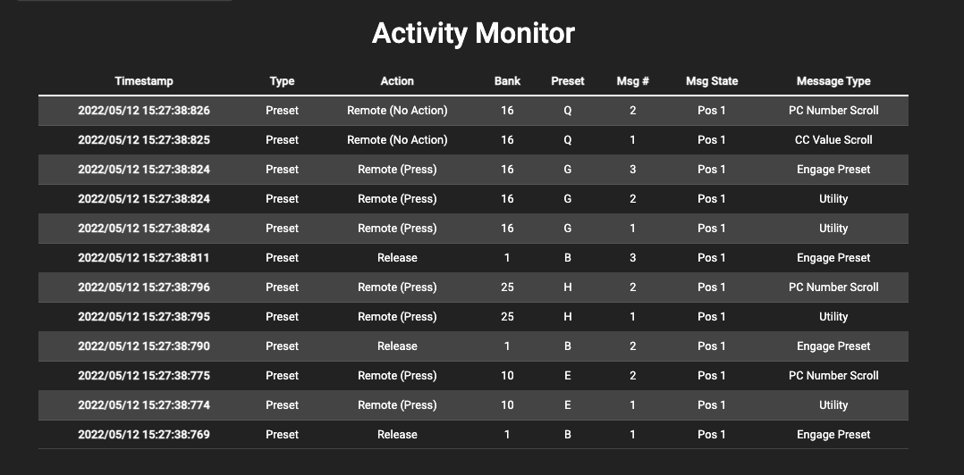Image resolution: width=964 pixels, height=475 pixels.
Task: Select the timestamp ending in 38:811
Action: tap(144, 258)
